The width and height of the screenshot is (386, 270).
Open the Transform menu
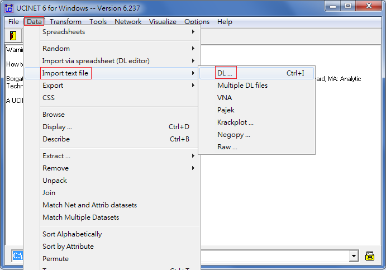tap(65, 22)
